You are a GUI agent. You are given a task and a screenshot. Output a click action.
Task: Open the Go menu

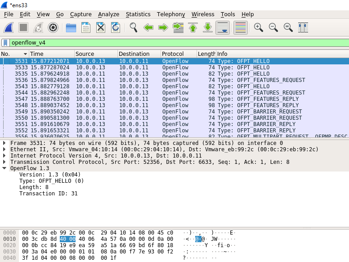[60, 14]
